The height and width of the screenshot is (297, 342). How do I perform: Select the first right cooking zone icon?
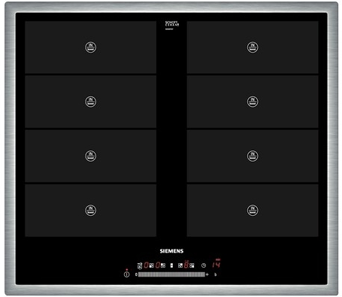(x=180, y=265)
